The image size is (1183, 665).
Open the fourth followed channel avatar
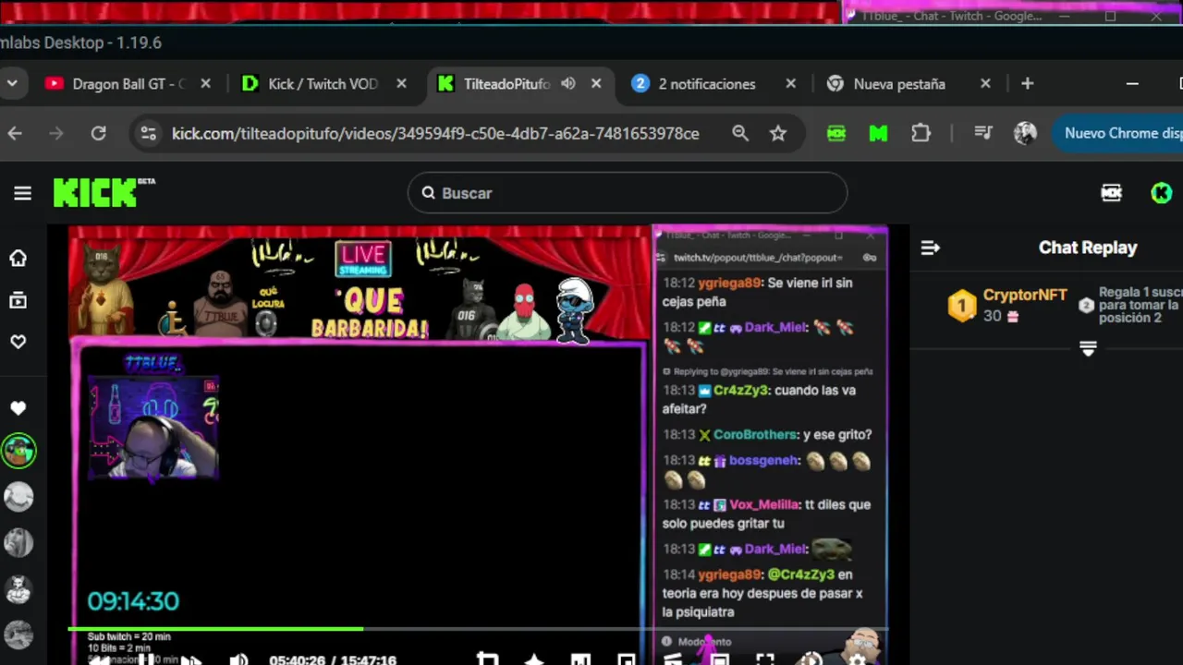click(x=18, y=588)
